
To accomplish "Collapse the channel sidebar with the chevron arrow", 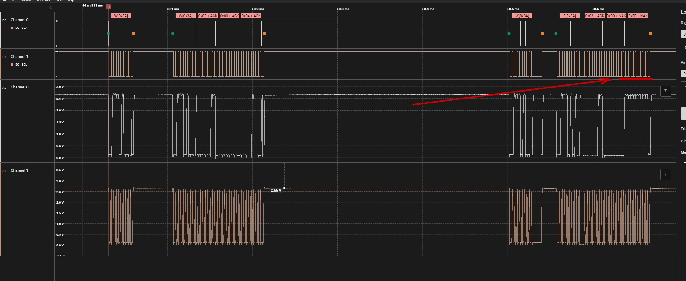I will click(51, 8).
